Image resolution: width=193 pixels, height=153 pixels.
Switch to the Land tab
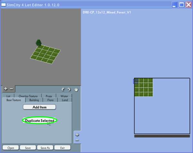click(65, 100)
